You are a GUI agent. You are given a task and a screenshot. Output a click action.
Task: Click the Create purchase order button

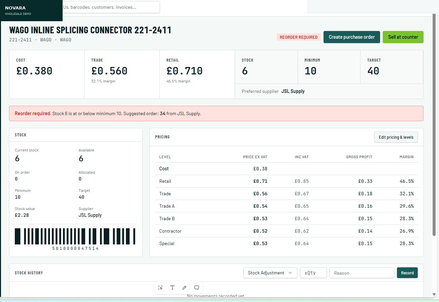tap(352, 37)
